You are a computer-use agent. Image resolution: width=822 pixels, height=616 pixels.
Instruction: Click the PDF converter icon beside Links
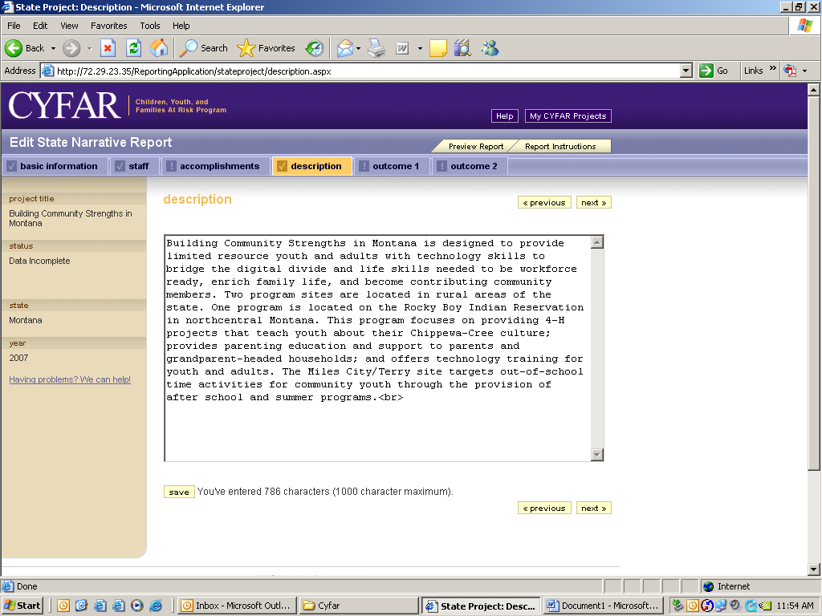pos(790,71)
